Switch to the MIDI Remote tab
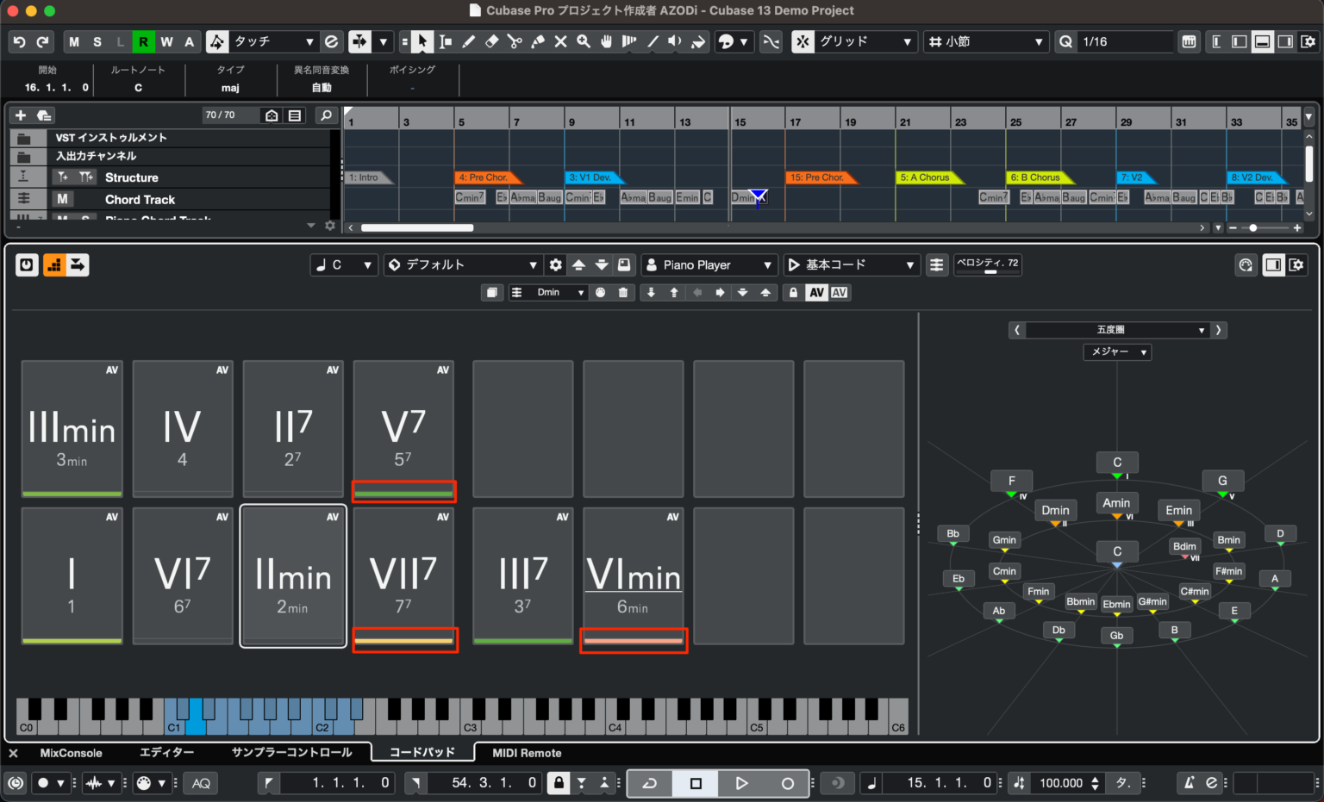Viewport: 1324px width, 802px height. point(527,752)
